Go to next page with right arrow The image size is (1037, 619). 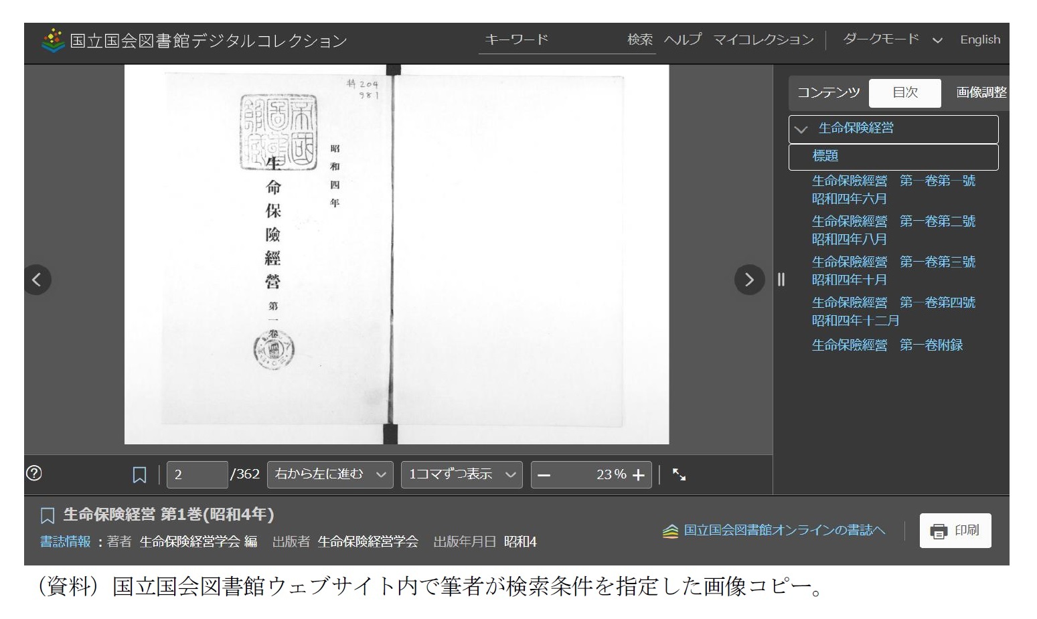(749, 280)
